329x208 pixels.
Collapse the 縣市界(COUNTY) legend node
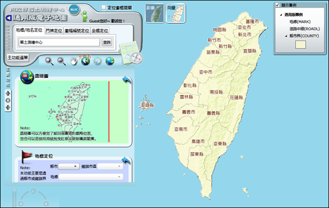286,36
